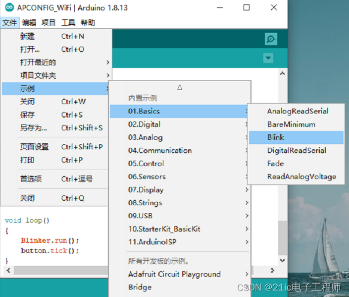Click the editor vertical scrollbar up arrow
Screen dimensions: 349x297
(283, 73)
